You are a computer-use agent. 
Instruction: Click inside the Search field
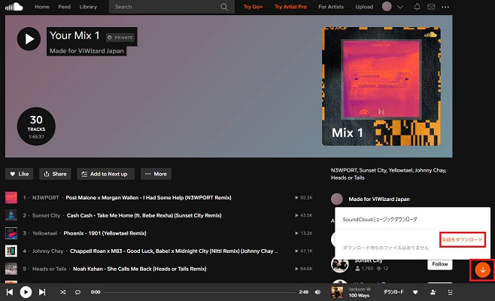click(x=172, y=7)
